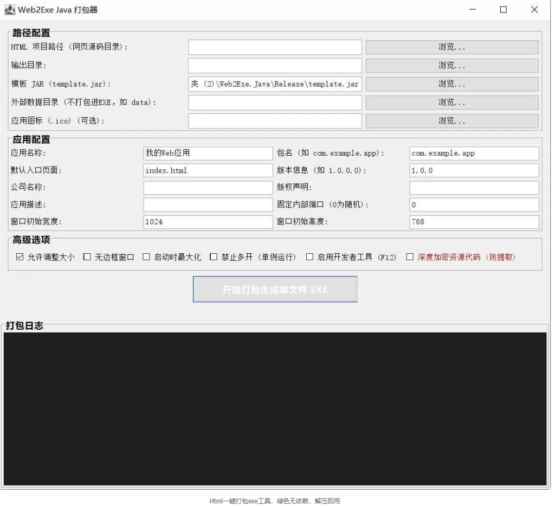Click the Web2Exe app icon in title bar
This screenshot has height=506, width=555.
tap(10, 10)
